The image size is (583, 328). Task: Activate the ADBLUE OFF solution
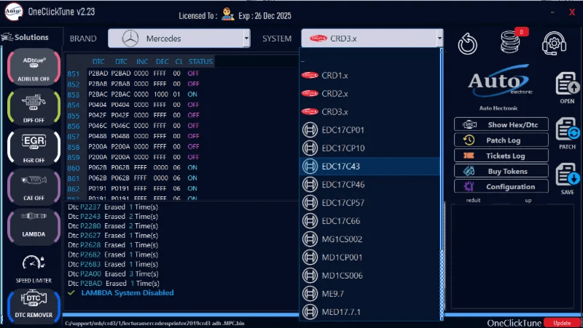click(x=34, y=67)
